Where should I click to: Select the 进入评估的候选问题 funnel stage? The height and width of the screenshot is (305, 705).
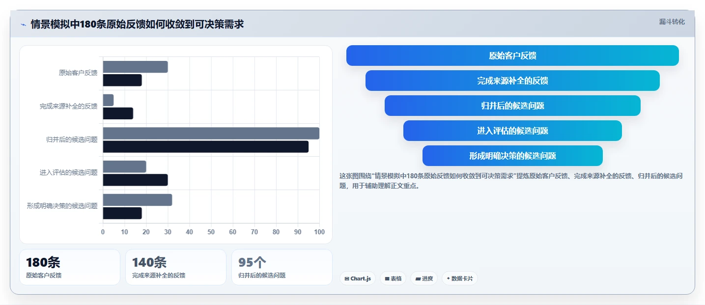(512, 131)
